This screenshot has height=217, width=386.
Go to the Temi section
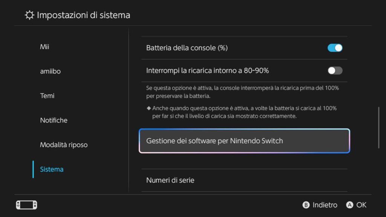pos(47,96)
